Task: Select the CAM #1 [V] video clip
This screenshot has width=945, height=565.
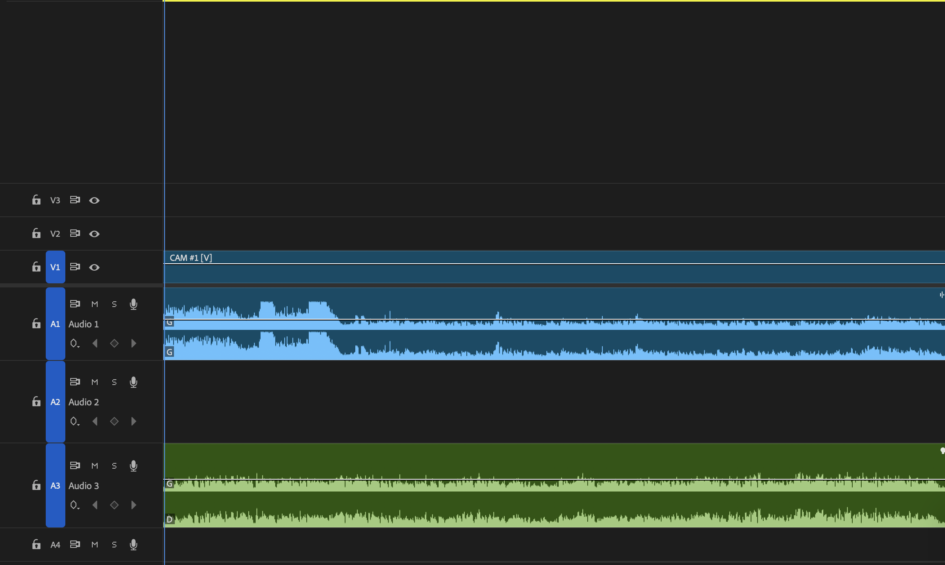Action: point(555,267)
